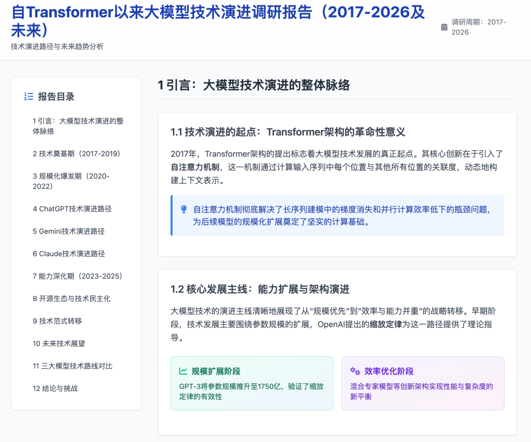531x442 pixels.
Task: Go to 2 技术奠基期（2017-2019）
Action: coord(76,154)
